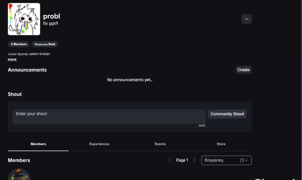Post with the Community Shout button
This screenshot has height=180, width=302.
(x=227, y=114)
